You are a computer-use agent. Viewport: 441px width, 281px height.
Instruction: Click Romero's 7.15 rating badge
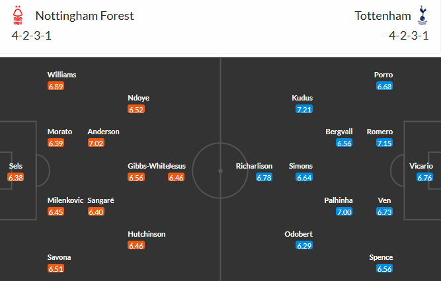coord(384,143)
